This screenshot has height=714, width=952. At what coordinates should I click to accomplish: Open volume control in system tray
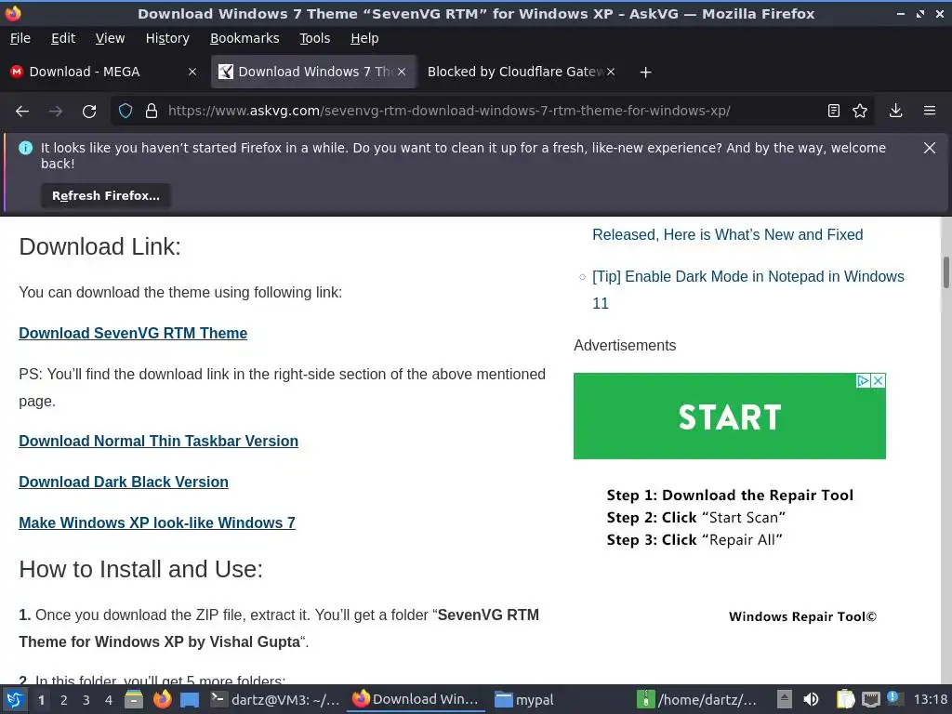click(811, 699)
